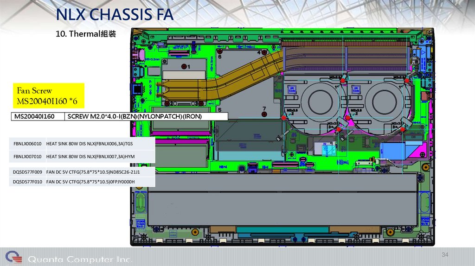The height and width of the screenshot is (266, 475).
Task: Click heat sink screw point numbered 4
Action: (x=264, y=52)
